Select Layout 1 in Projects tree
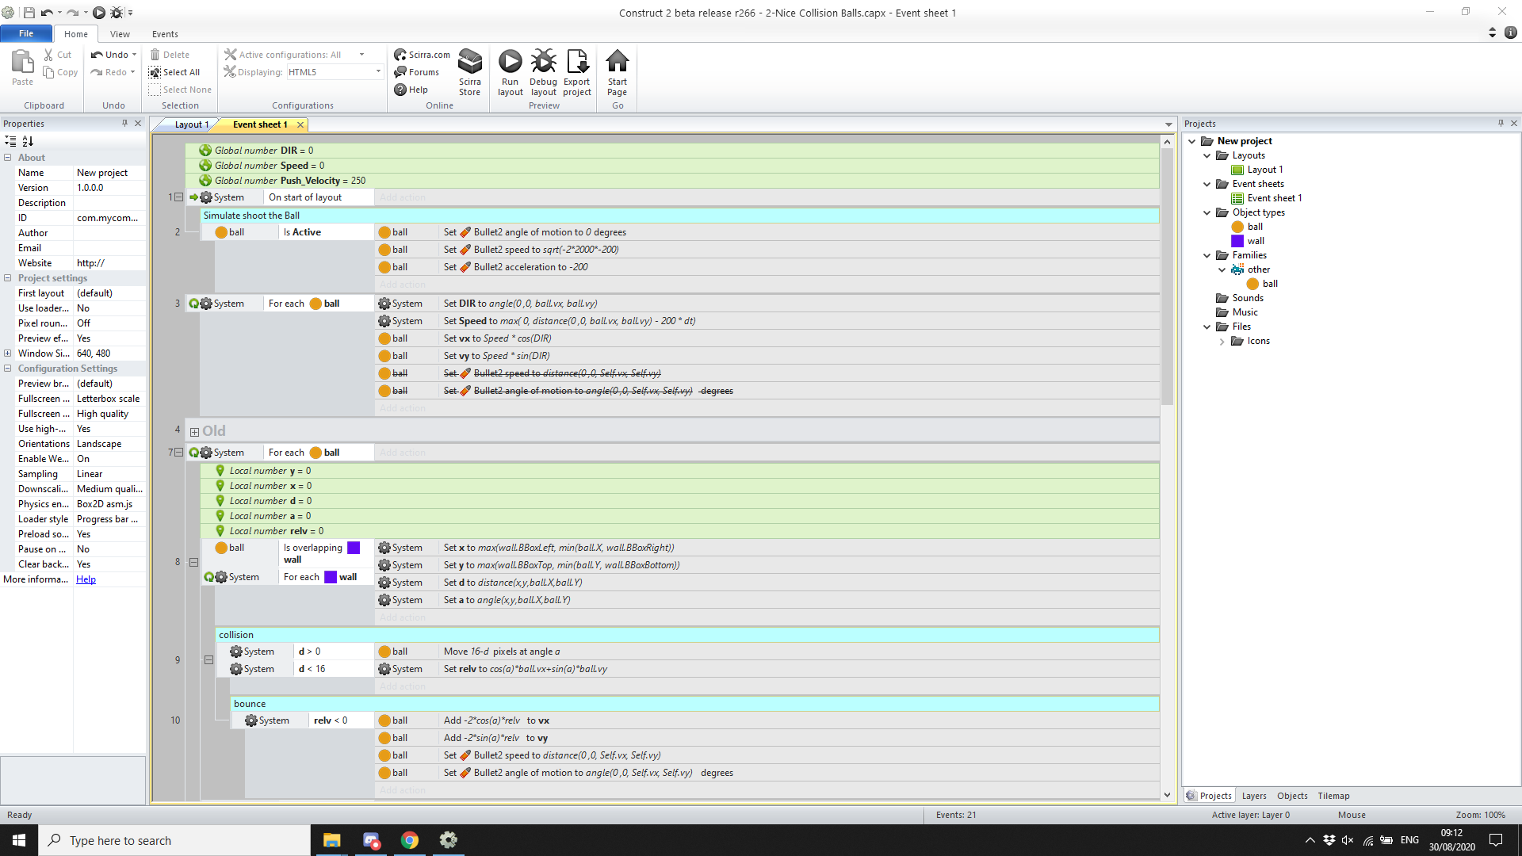This screenshot has height=856, width=1522. click(1264, 170)
